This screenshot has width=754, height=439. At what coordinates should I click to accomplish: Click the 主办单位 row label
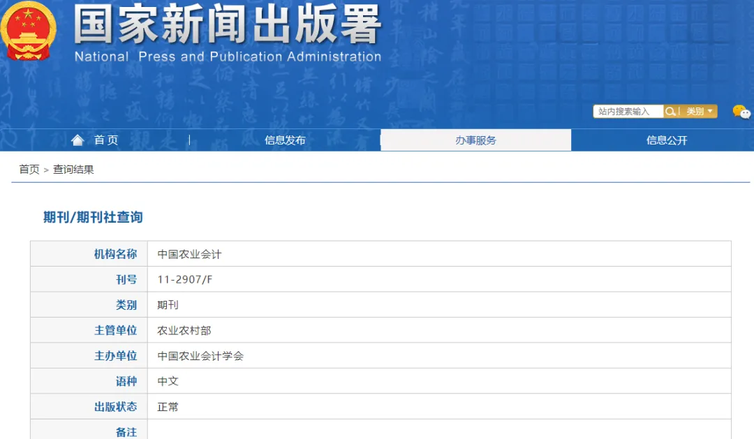tap(115, 357)
